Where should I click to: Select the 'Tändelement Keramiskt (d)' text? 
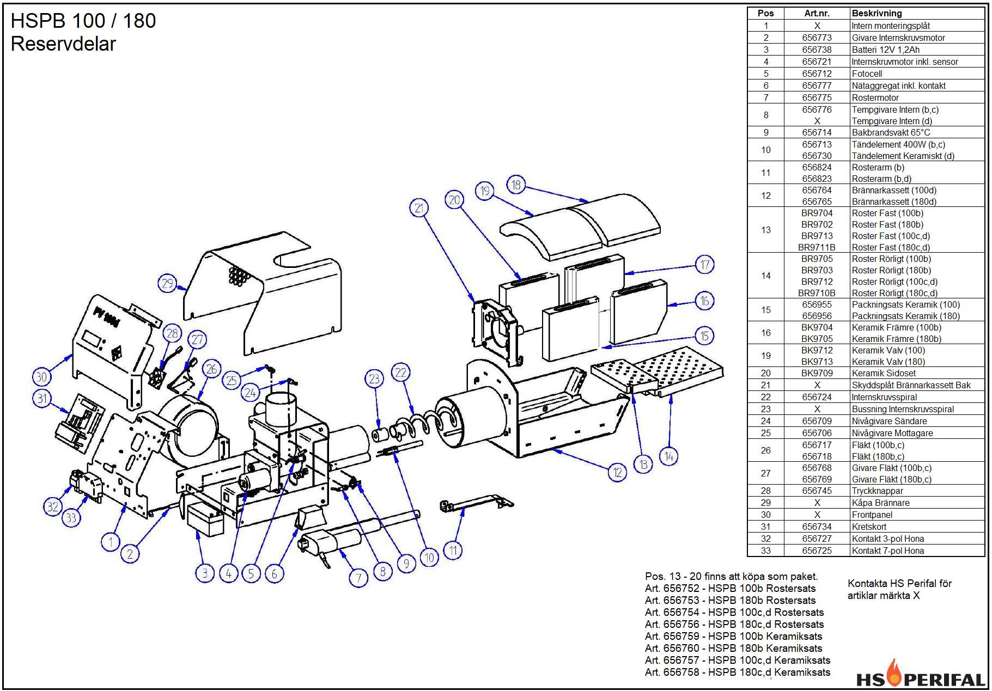[903, 156]
